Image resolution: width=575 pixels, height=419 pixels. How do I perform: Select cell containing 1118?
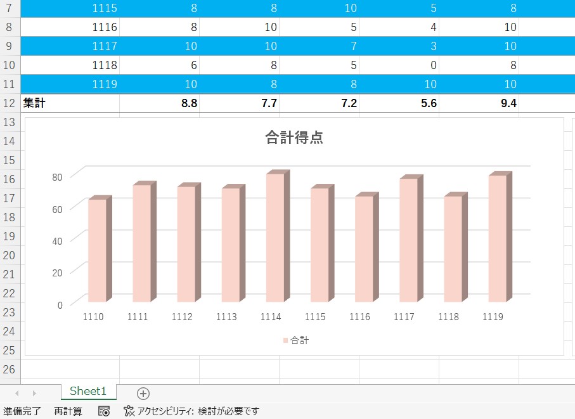point(70,65)
